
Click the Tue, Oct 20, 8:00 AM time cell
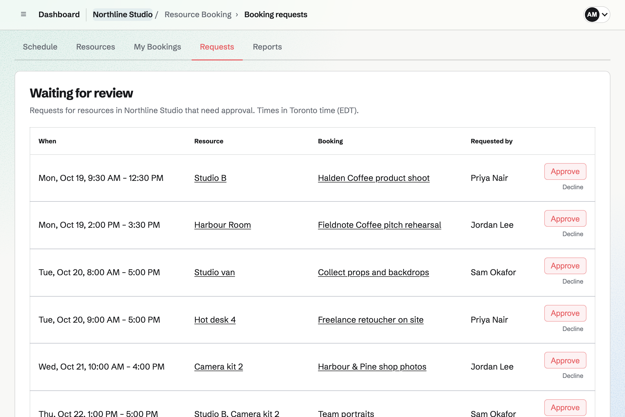[99, 272]
